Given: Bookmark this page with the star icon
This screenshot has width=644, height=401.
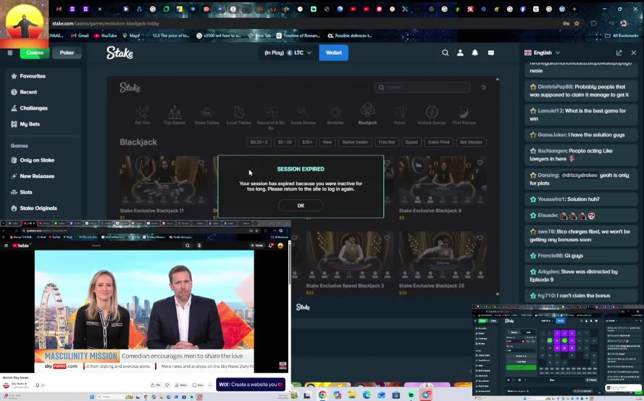Looking at the screenshot, I should (577, 23).
